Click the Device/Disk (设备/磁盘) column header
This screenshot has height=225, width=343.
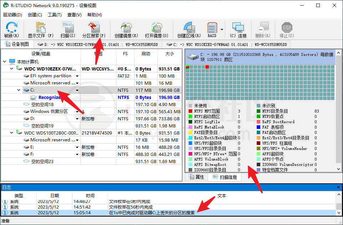pyautogui.click(x=41, y=54)
